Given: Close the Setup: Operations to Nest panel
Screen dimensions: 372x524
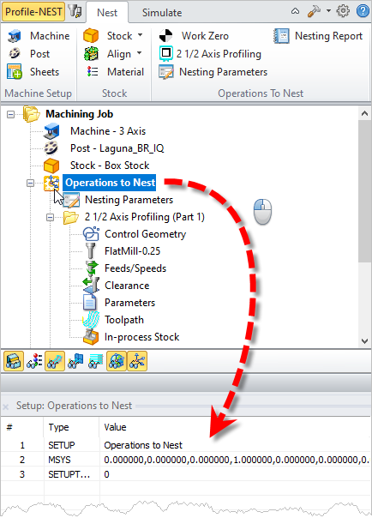Looking at the screenshot, I should click(6, 407).
